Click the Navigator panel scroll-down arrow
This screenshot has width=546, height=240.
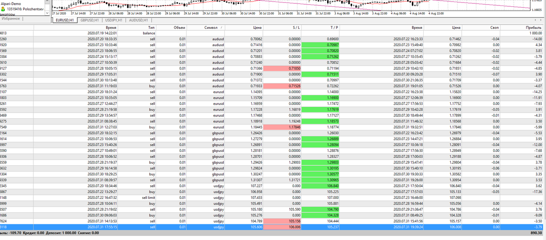pos(47,13)
